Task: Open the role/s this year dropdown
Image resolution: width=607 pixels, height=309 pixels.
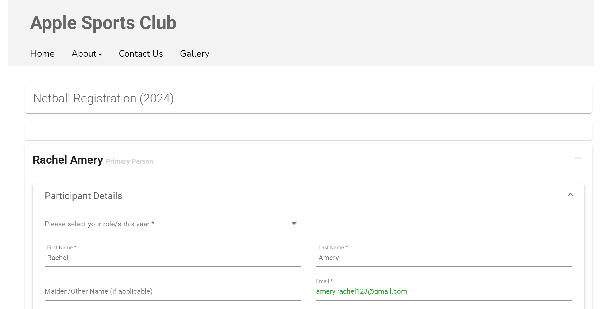Action: [x=173, y=224]
